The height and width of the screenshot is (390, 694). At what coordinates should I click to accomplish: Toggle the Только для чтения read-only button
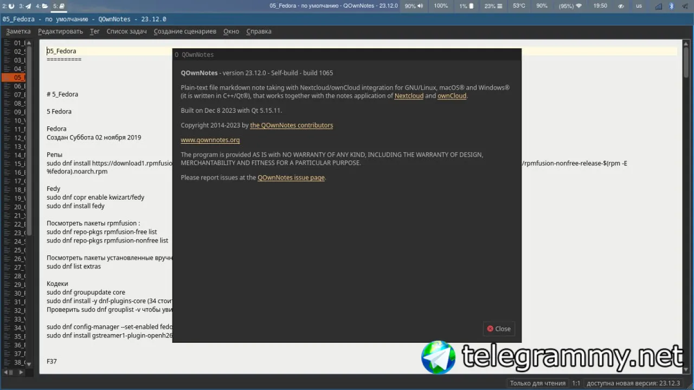pyautogui.click(x=537, y=383)
